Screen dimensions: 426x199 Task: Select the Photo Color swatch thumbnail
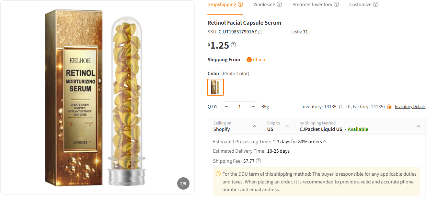click(x=215, y=87)
